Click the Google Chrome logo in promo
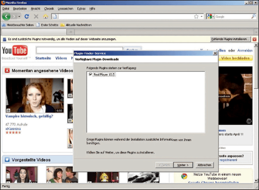Image resolution: width=259 pixels, height=190 pixels. click(x=184, y=177)
